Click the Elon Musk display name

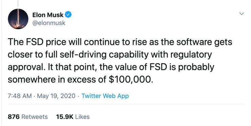pos(48,15)
